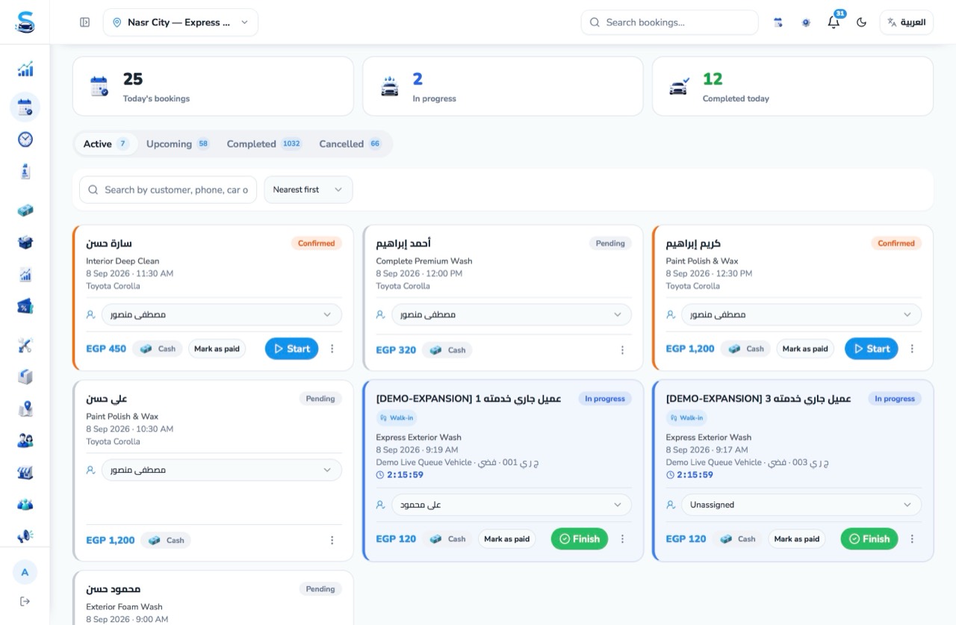Open the bookings calendar icon in sidebar
This screenshot has height=625, width=956.
point(25,108)
